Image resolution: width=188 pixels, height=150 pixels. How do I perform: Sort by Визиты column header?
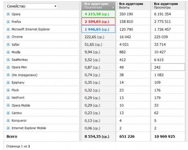point(133,6)
